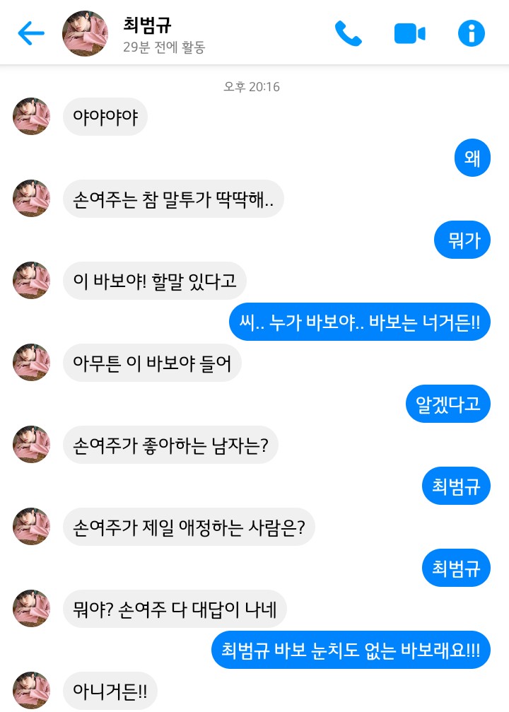Tap the contact name 최범규 in header
The width and height of the screenshot is (509, 712).
tap(148, 25)
